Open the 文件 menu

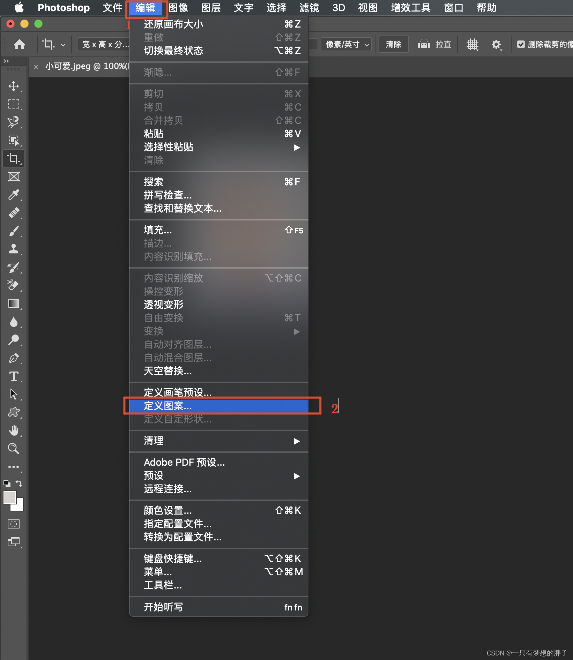point(112,8)
